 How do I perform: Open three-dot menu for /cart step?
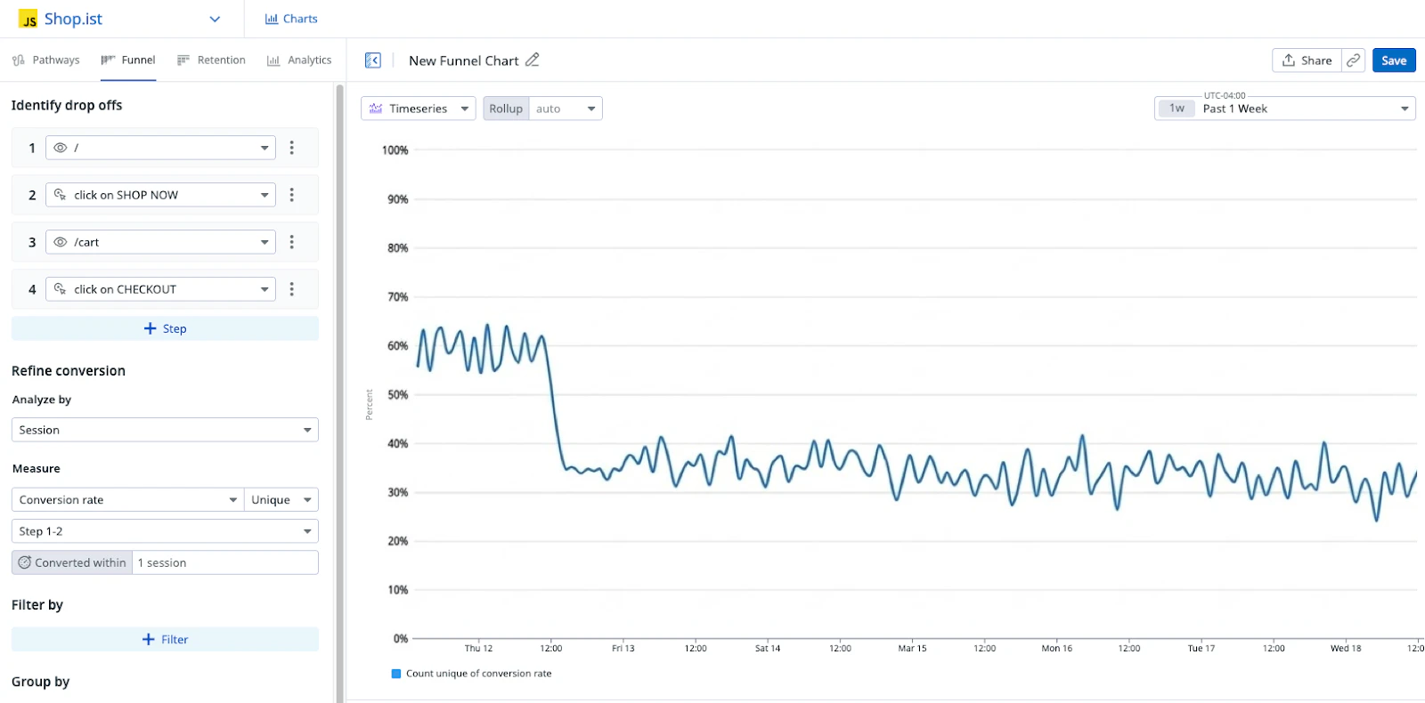pyautogui.click(x=291, y=242)
